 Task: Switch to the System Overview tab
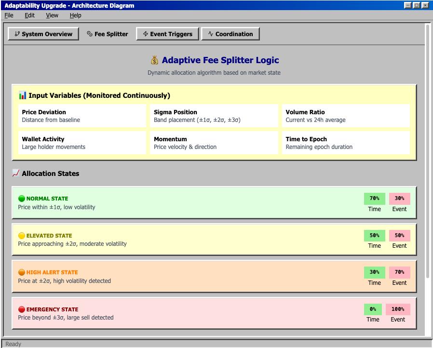coord(43,34)
